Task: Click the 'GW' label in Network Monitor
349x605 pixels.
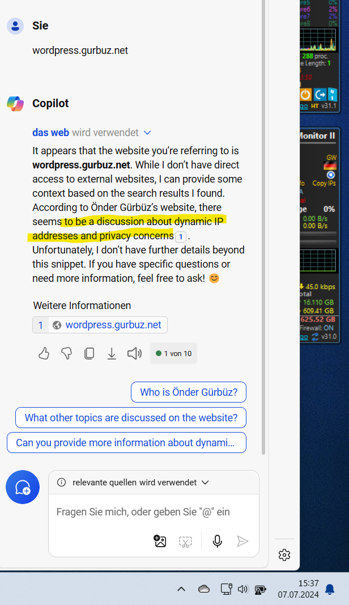Action: coord(331,158)
